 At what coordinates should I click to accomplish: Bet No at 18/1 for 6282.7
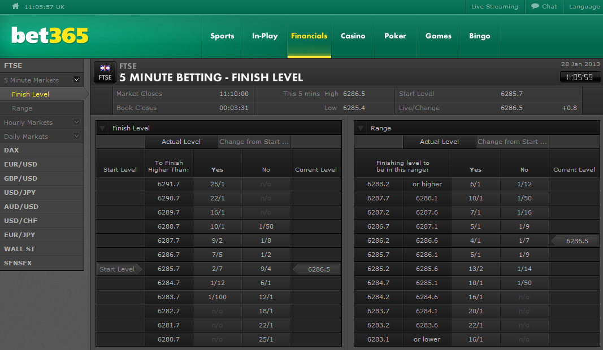coord(266,311)
